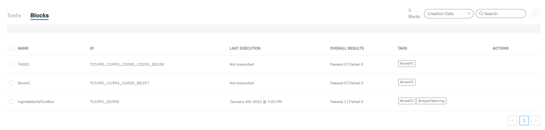Screen dimensions: 545x130
Task: Switch to the Tests tab
Action: point(14,15)
